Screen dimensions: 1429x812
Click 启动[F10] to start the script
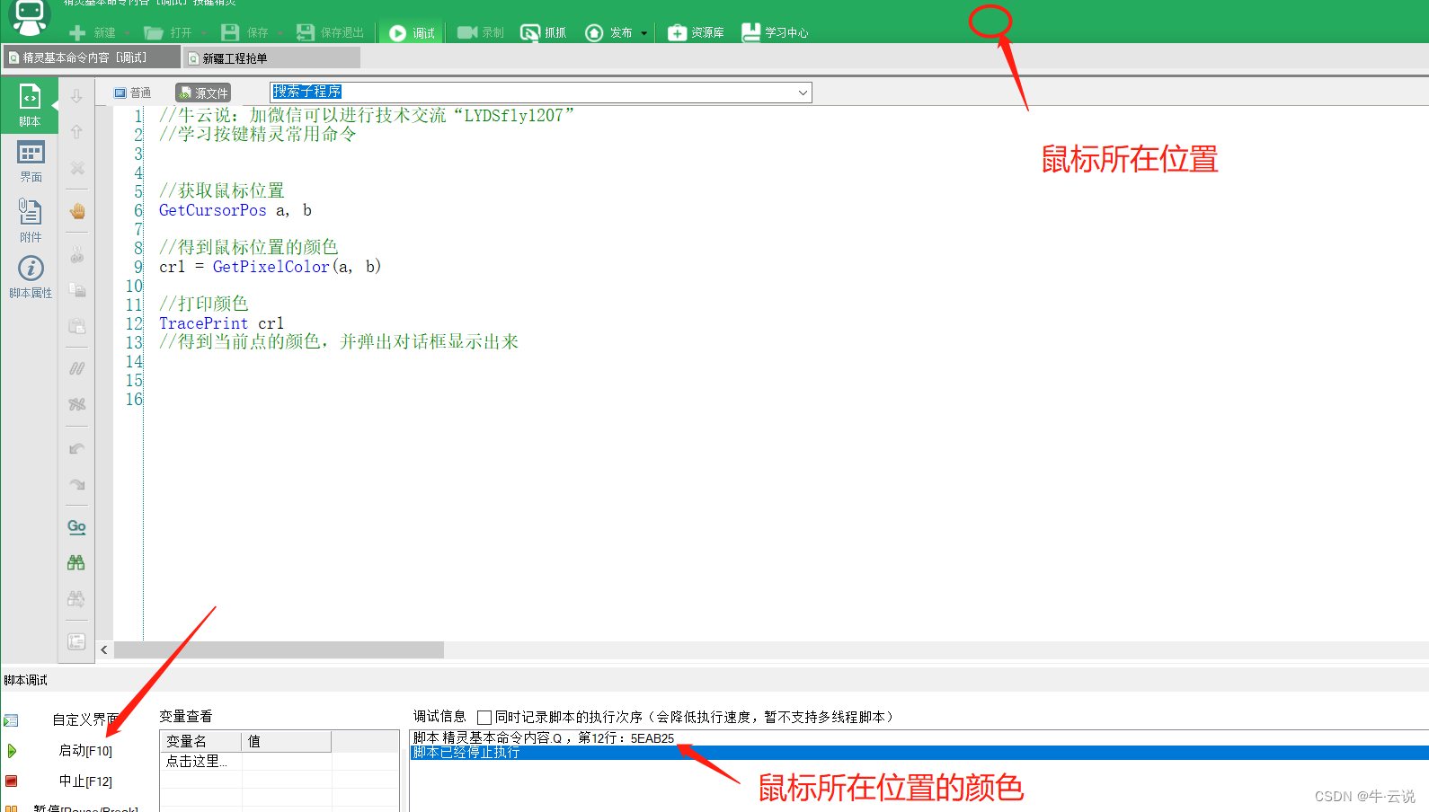(x=85, y=751)
